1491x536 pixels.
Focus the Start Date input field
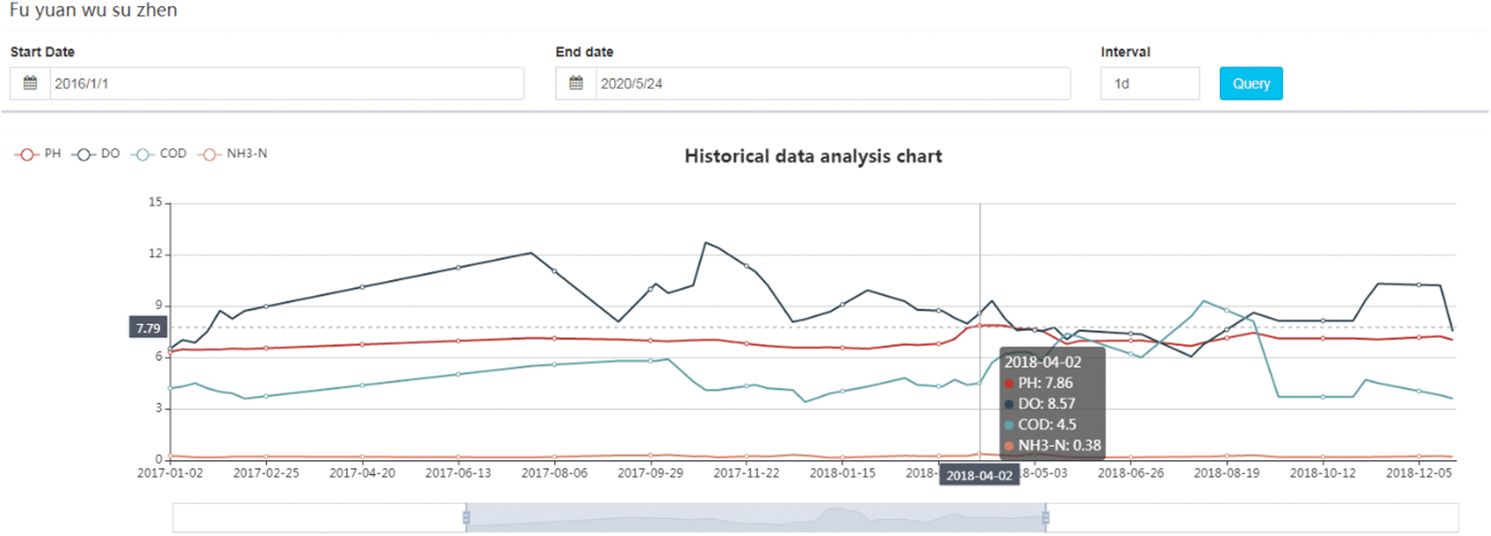[286, 83]
